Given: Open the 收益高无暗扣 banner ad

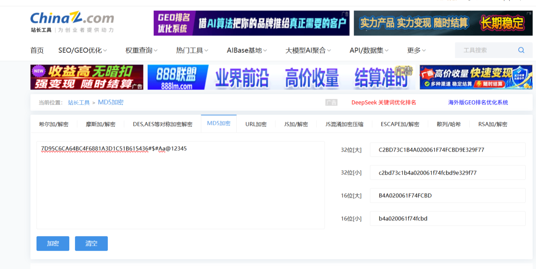Looking at the screenshot, I should click(87, 77).
